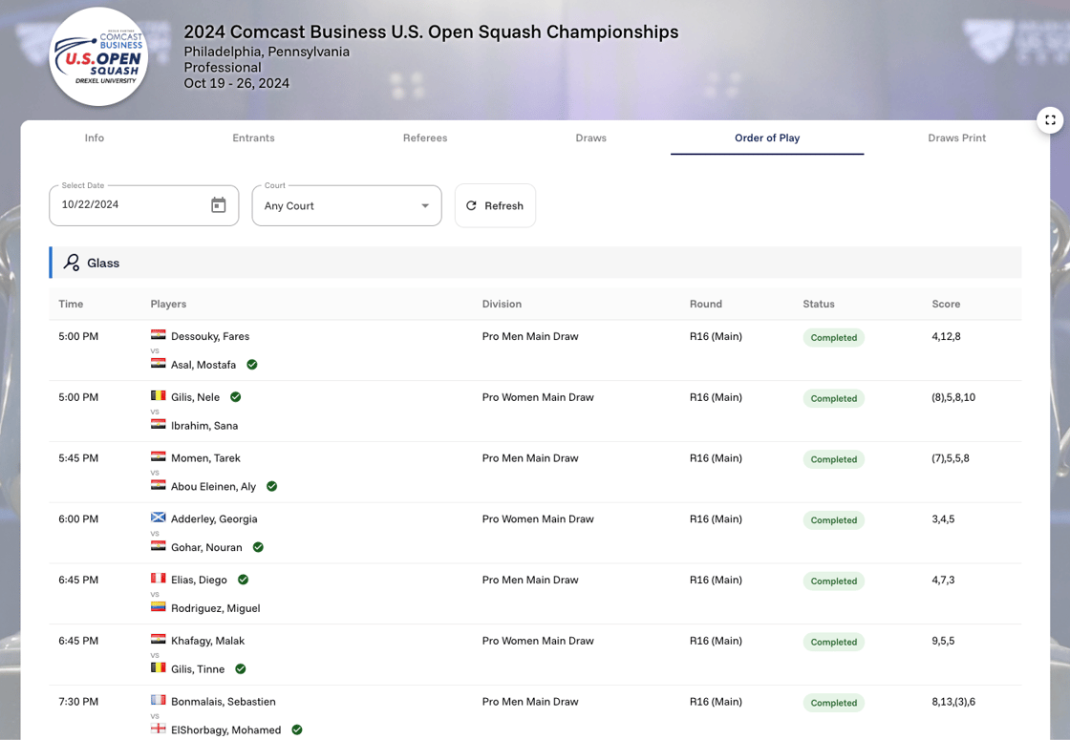The height and width of the screenshot is (740, 1070).
Task: Click France flag beside Bonmalais, Sebastien
Action: coord(159,701)
